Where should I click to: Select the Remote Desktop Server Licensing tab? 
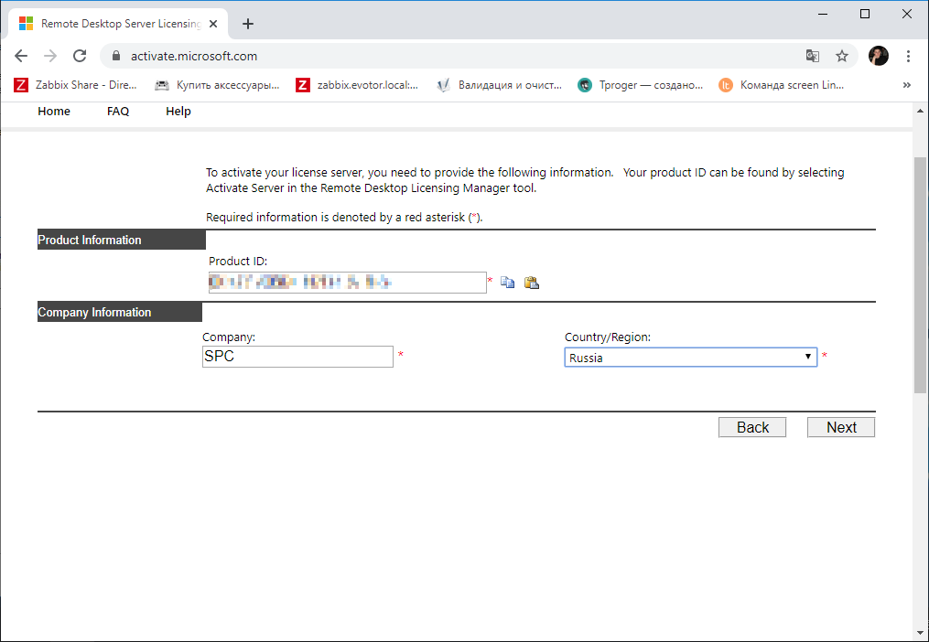point(118,24)
